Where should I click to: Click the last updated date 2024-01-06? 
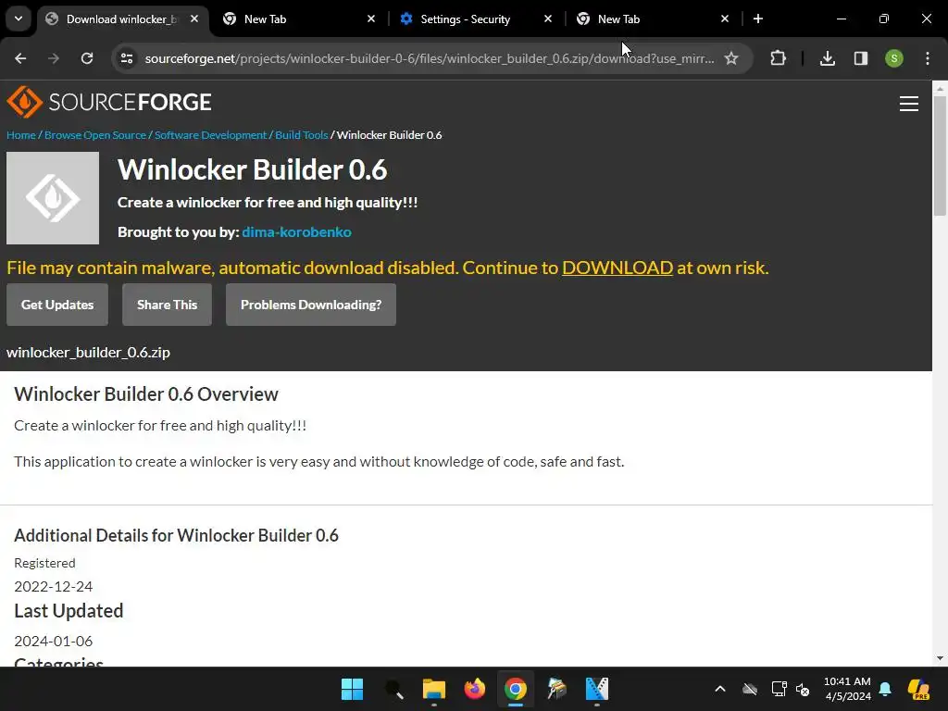[53, 641]
